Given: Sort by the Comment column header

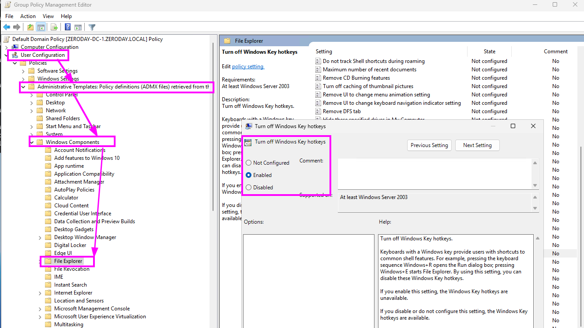Looking at the screenshot, I should [556, 52].
